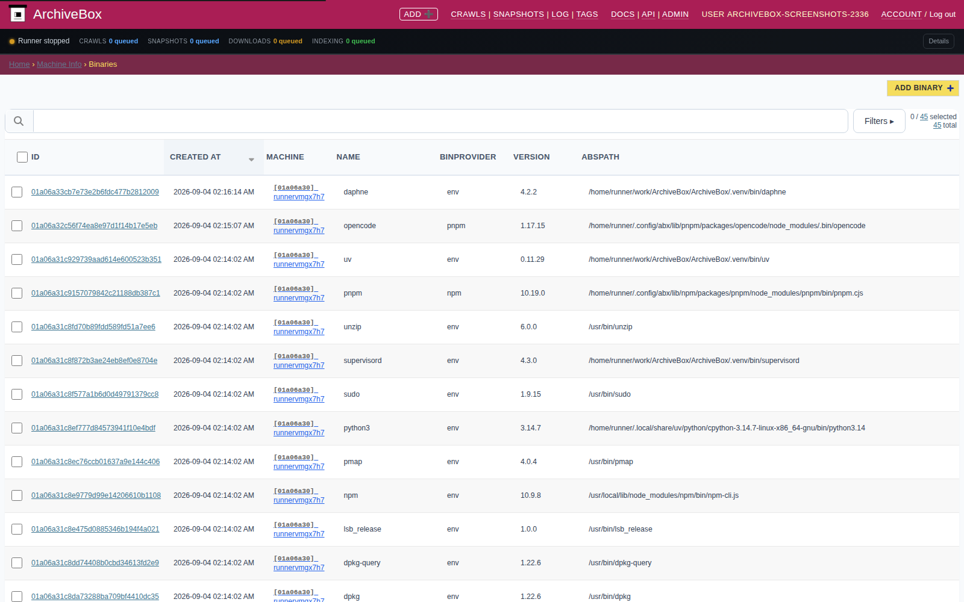Screen dimensions: 964x602
Task: Open machine link in daphne row
Action: click(x=299, y=193)
